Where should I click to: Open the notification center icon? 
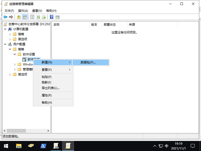coord(193,146)
